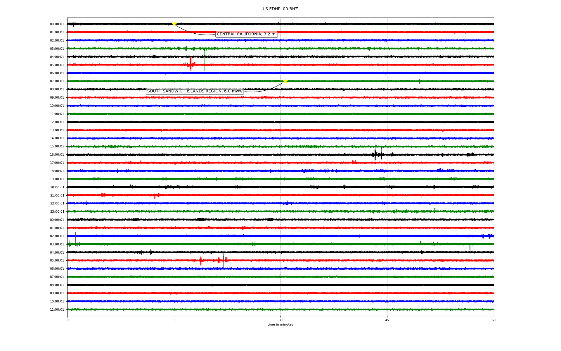Click the yellow star on the 00:00:01 trace

pos(174,24)
